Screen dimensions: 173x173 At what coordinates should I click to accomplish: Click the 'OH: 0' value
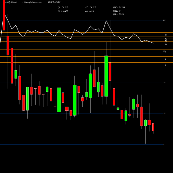[x=117, y=11]
